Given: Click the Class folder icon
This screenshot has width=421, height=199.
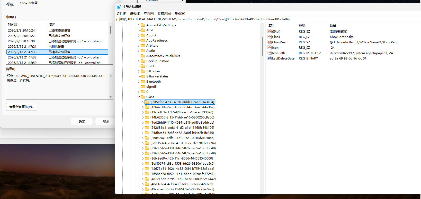Looking at the screenshot, I should pyautogui.click(x=143, y=97).
